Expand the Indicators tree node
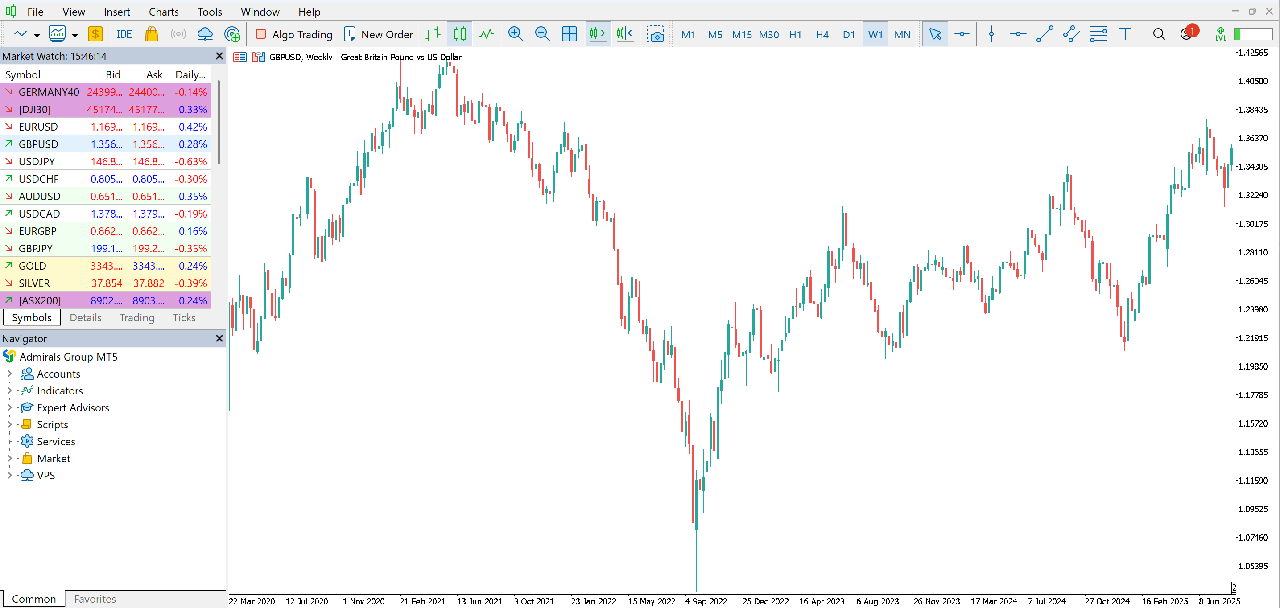 click(9, 390)
